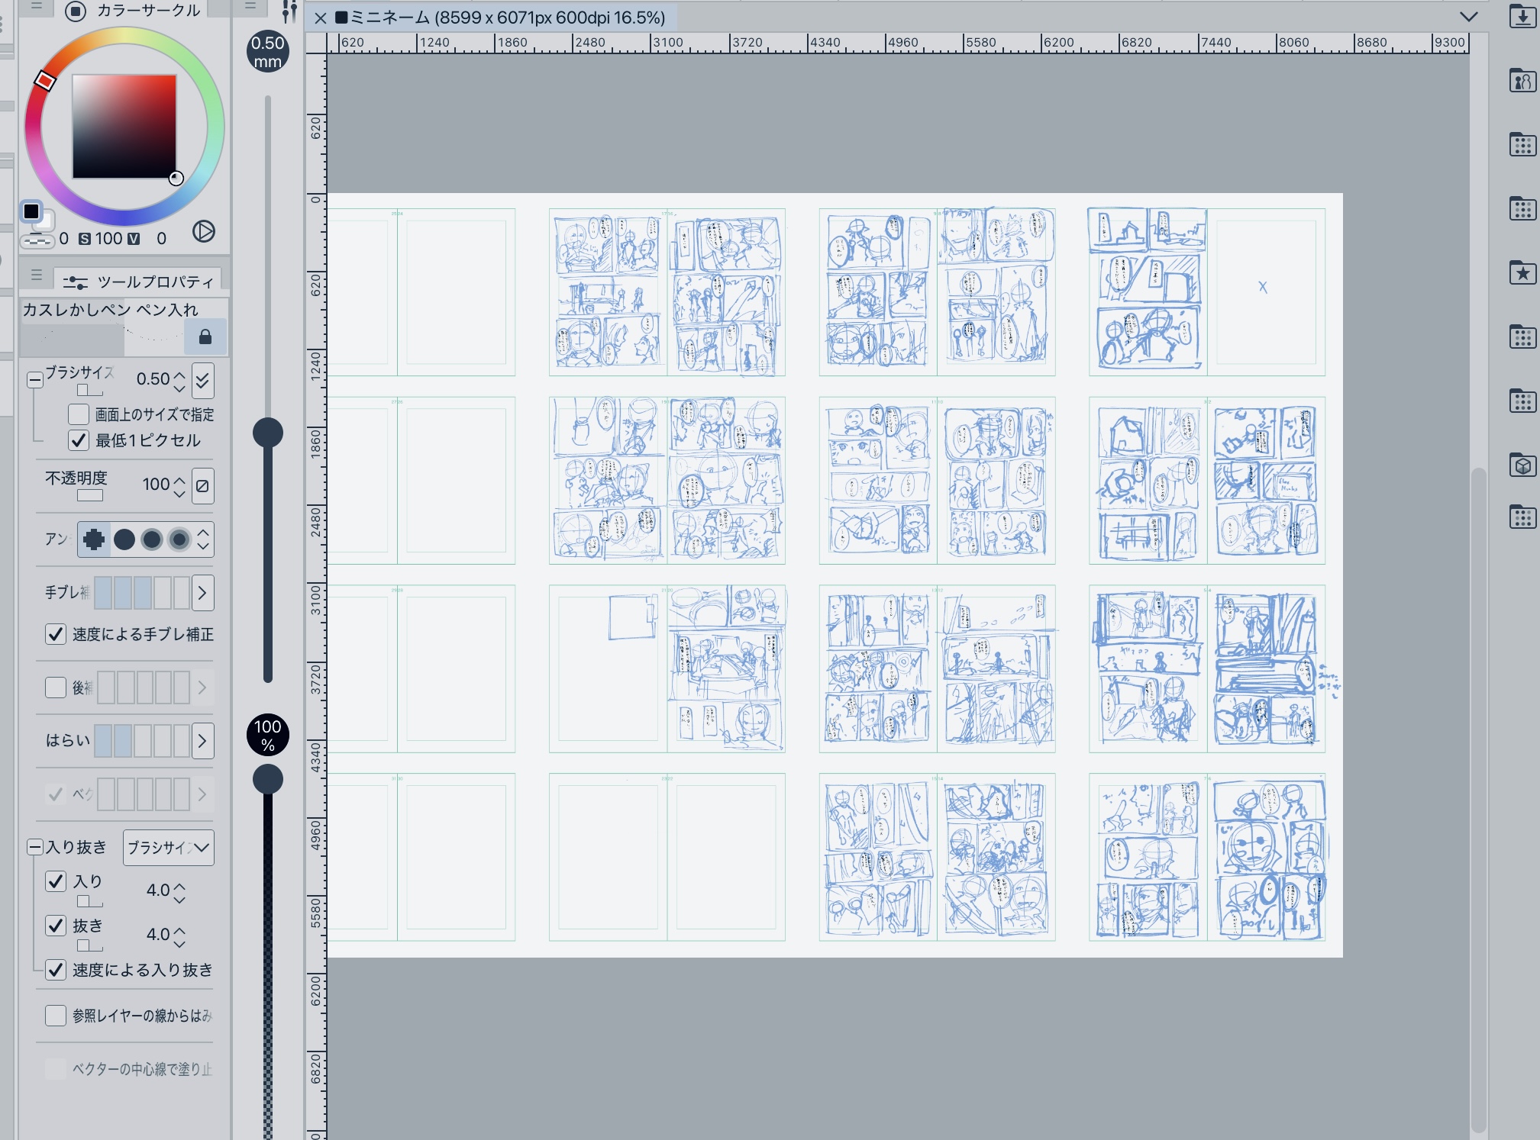
Task: Expand the はらい slider arrow
Action: coord(202,741)
